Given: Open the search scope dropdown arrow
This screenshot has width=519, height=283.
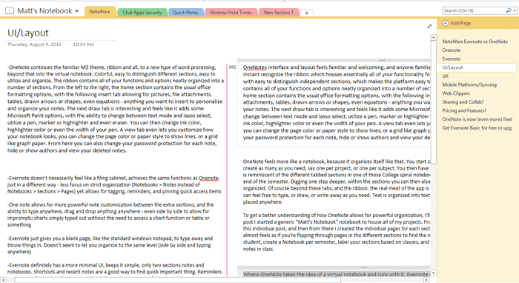Looking at the screenshot, I should [515, 11].
